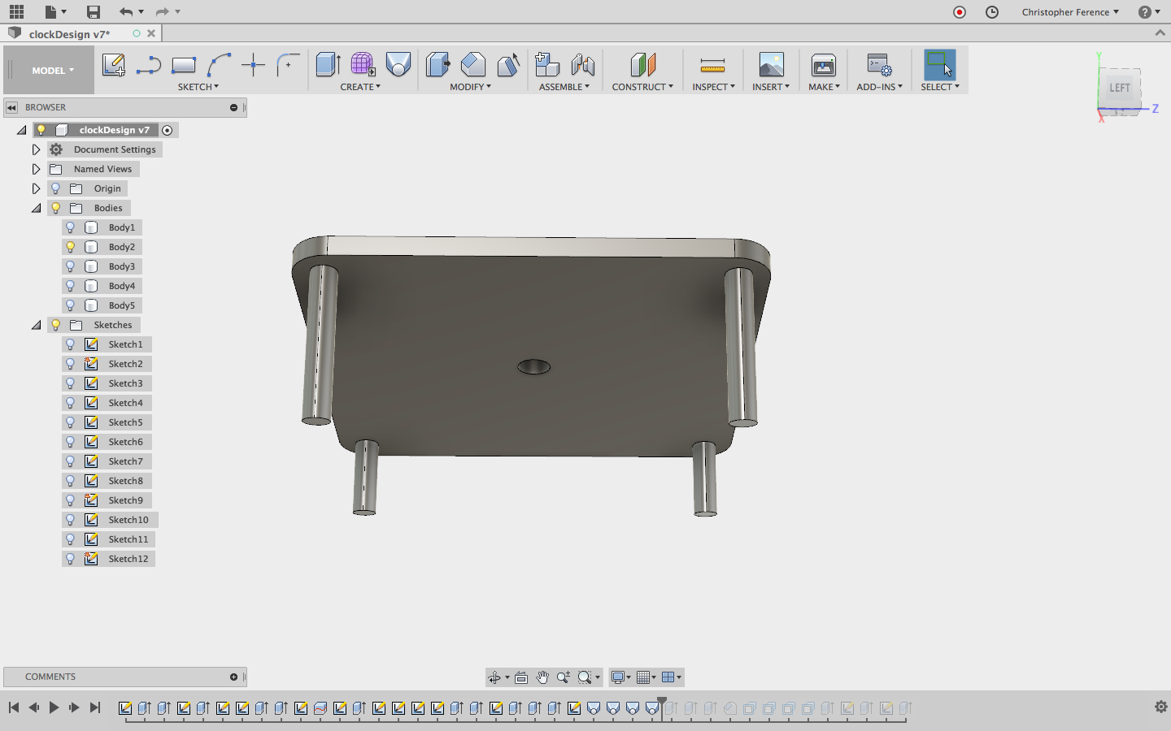The width and height of the screenshot is (1171, 731).
Task: Click the LEFT face of the ViewCube
Action: point(1120,88)
